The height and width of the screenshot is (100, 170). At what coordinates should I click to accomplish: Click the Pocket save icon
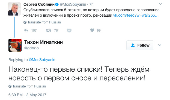[x=69, y=31]
